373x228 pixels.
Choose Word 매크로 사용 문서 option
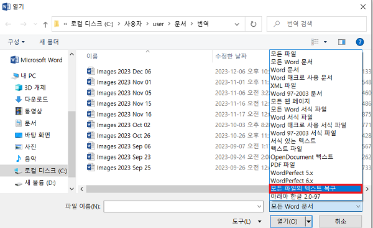pos(316,78)
